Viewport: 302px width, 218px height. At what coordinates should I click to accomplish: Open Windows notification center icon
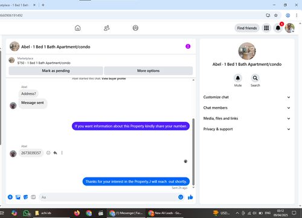(x=294, y=213)
